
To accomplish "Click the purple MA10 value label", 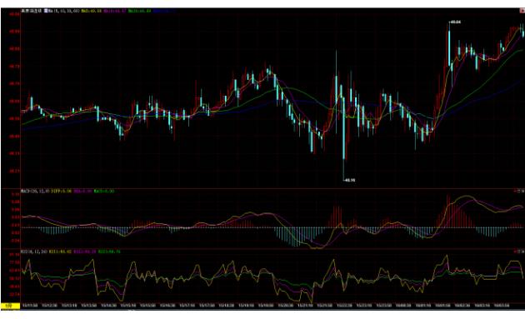I will click(x=114, y=11).
